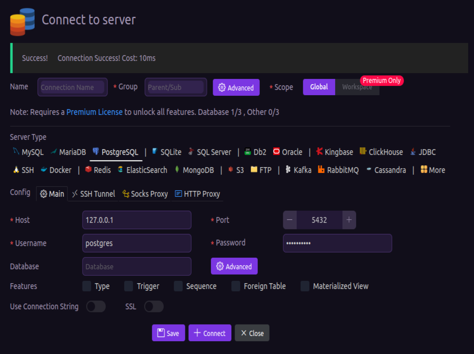Screen dimensions: 474x354
Task: Toggle Use Connection String switch
Action: (96, 306)
